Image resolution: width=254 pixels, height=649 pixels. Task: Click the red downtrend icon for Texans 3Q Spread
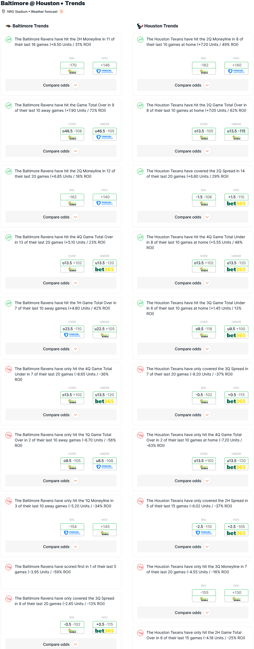click(x=140, y=369)
